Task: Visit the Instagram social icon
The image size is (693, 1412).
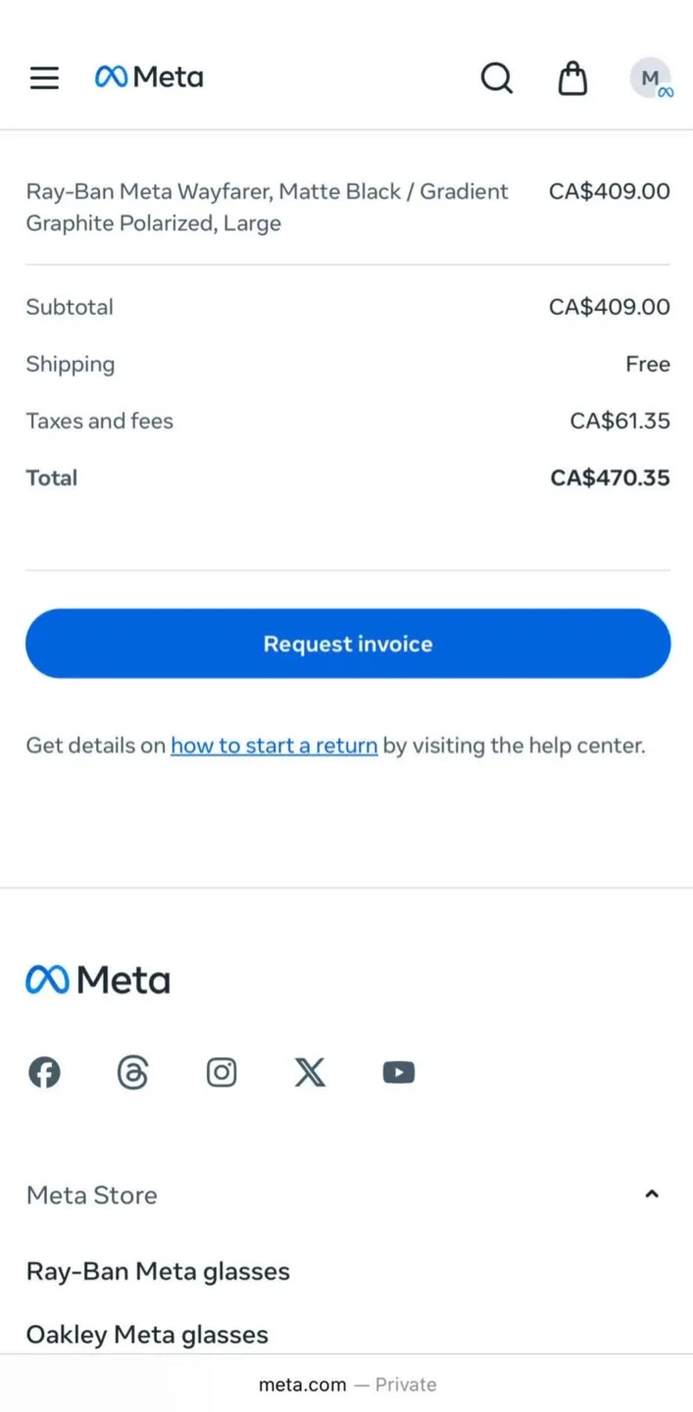Action: coord(222,1073)
